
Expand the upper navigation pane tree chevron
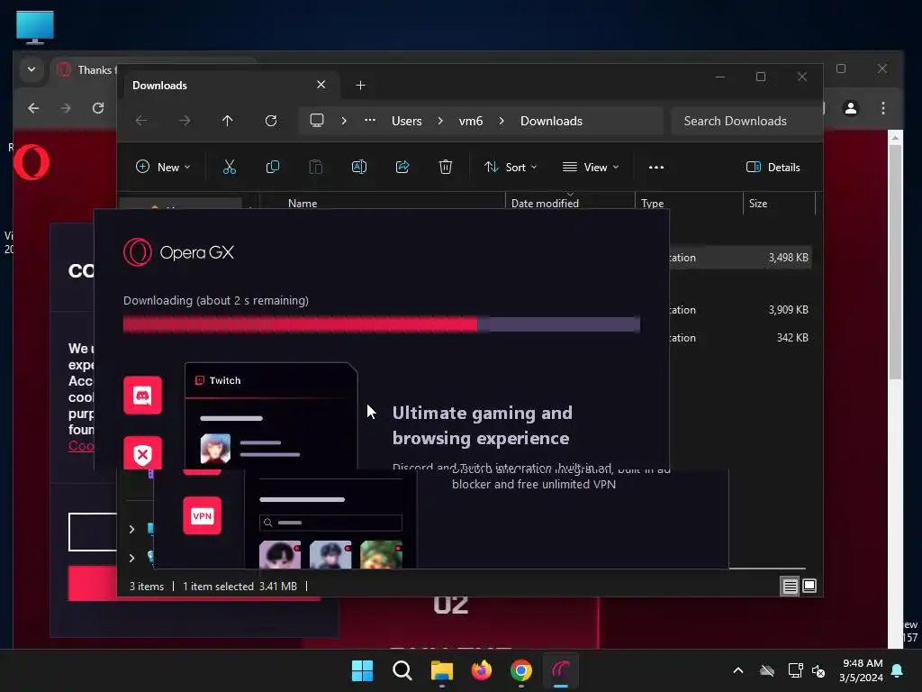click(x=131, y=530)
